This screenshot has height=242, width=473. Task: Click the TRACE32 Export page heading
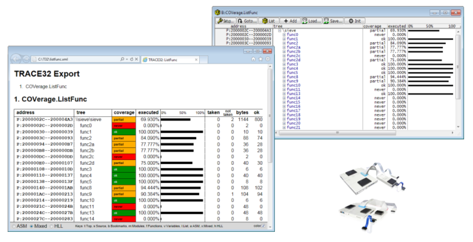pos(47,74)
